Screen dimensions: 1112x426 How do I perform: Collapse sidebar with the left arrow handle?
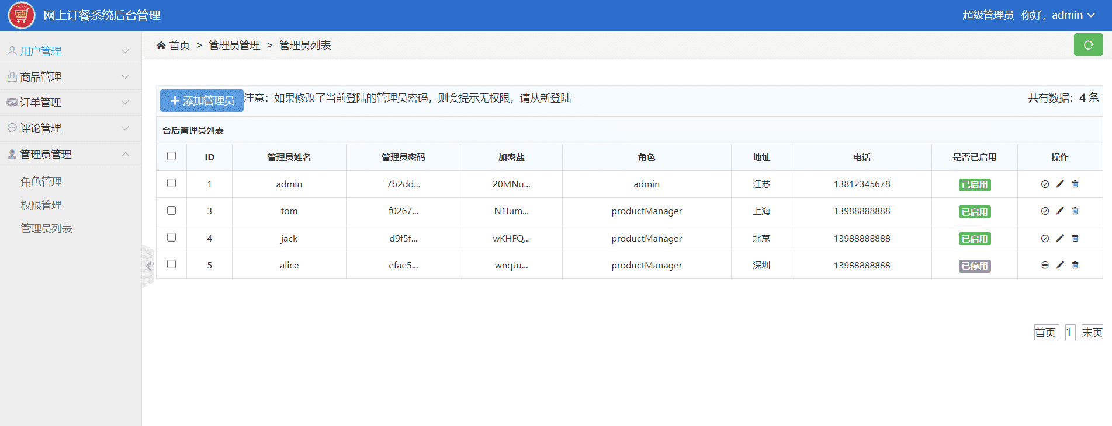148,266
